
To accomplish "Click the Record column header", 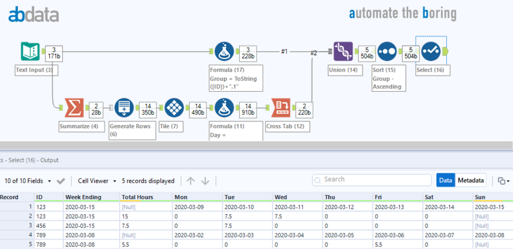I will [16, 197].
